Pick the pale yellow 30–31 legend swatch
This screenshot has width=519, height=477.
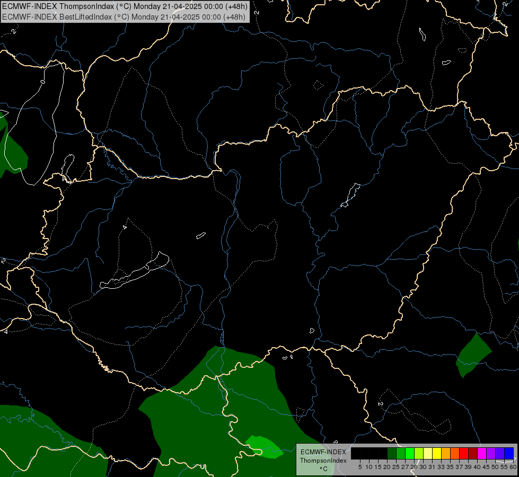428,453
